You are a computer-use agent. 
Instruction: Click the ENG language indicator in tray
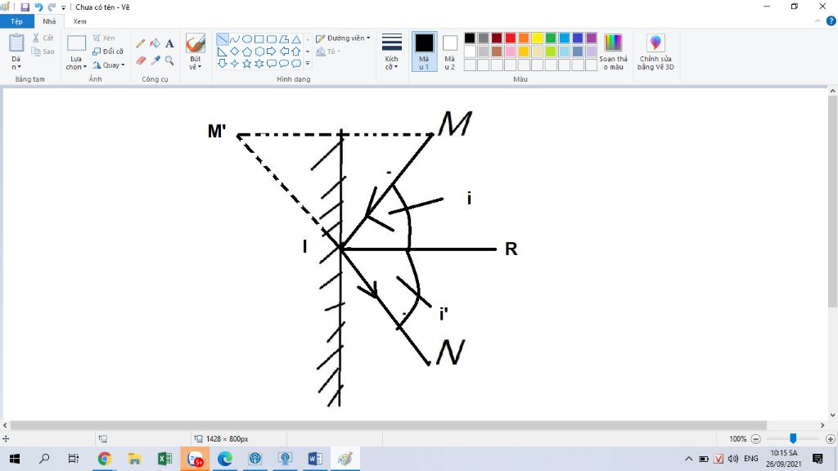[x=751, y=459]
